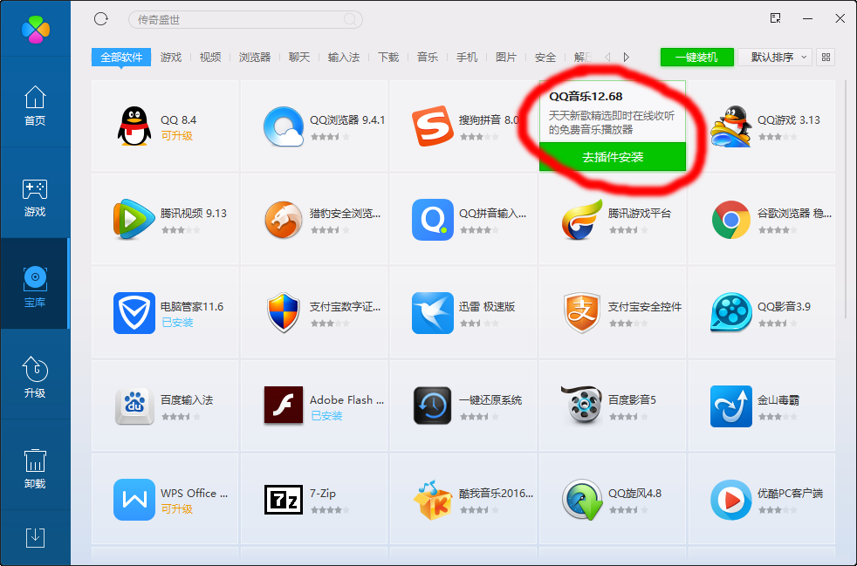
Task: Click the star rating under 腾讯视频 9.13
Action: (x=181, y=230)
